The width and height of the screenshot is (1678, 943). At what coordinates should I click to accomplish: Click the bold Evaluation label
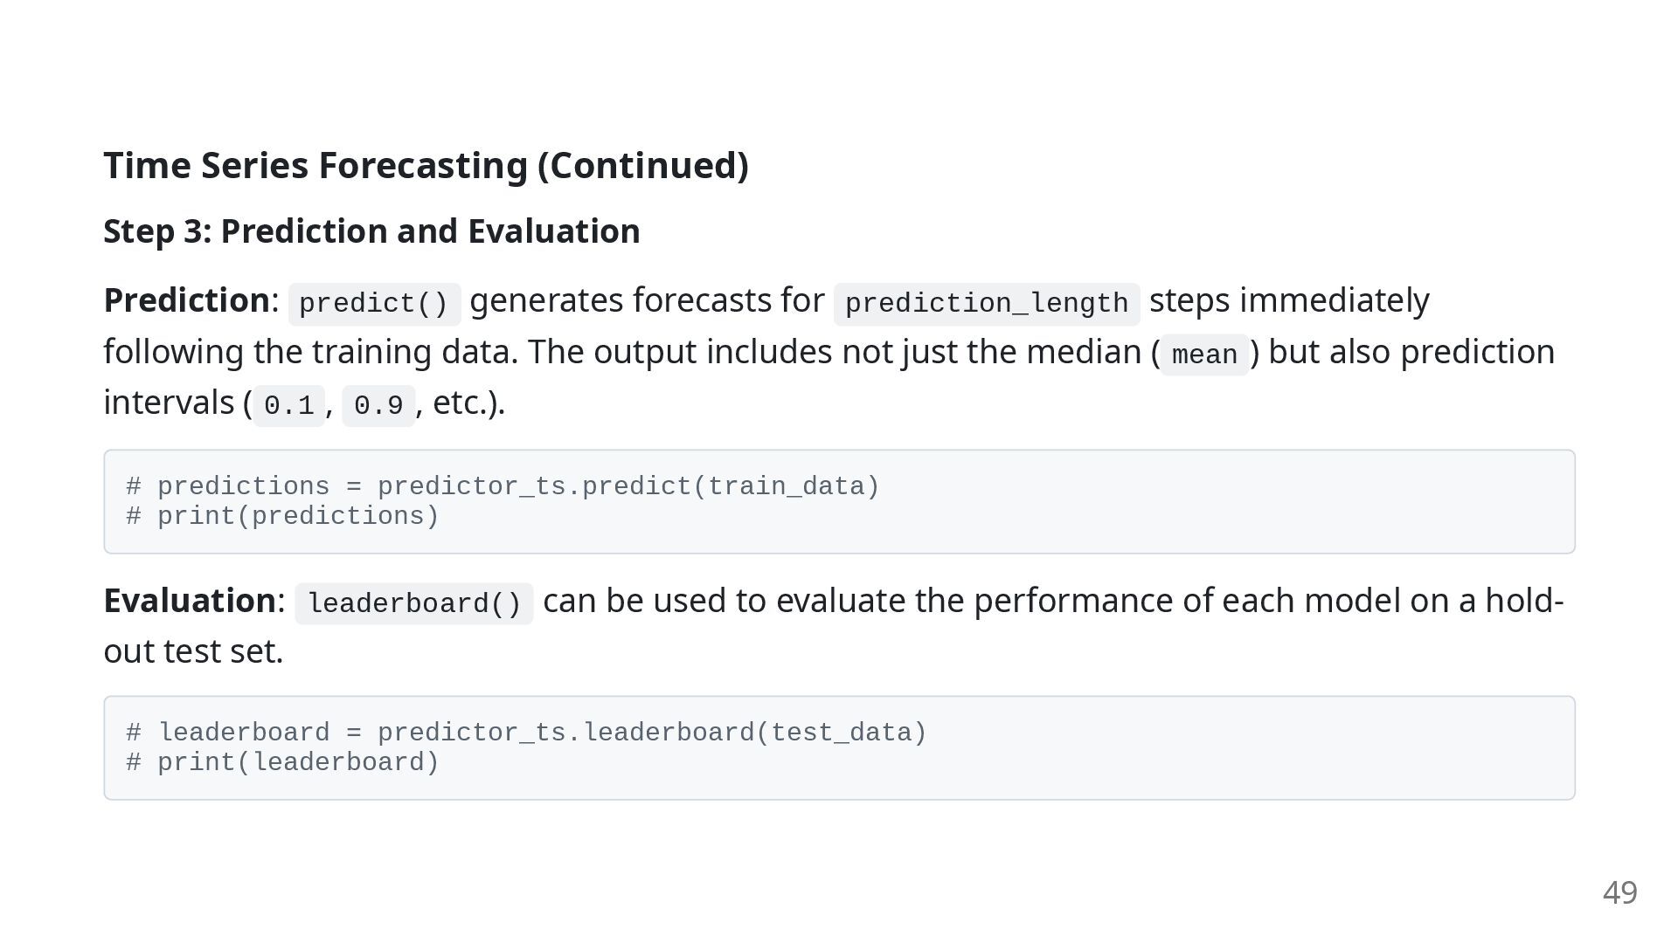pyautogui.click(x=190, y=601)
